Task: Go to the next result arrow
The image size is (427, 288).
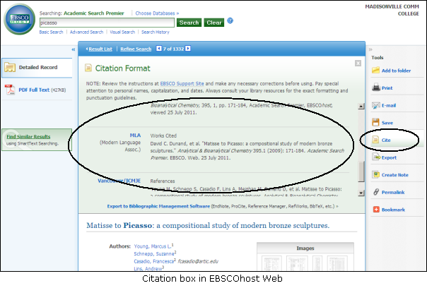Action: click(188, 49)
